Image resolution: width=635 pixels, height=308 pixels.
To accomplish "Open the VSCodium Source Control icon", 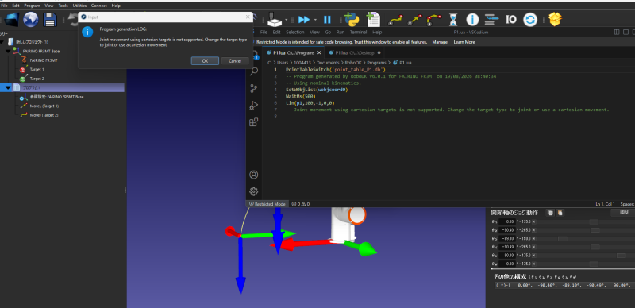I will click(x=254, y=88).
